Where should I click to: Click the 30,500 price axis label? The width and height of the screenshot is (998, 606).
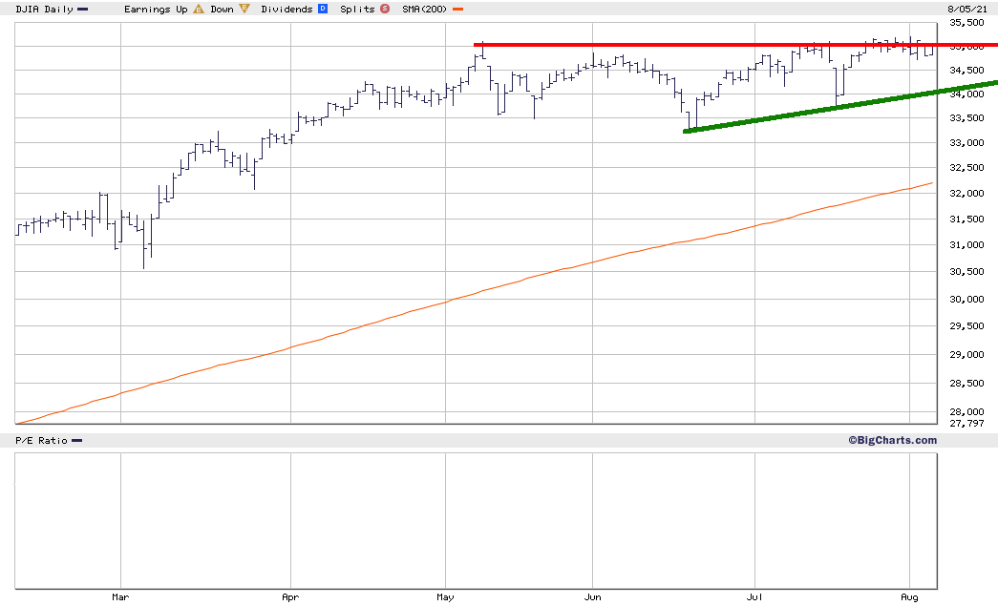point(966,272)
